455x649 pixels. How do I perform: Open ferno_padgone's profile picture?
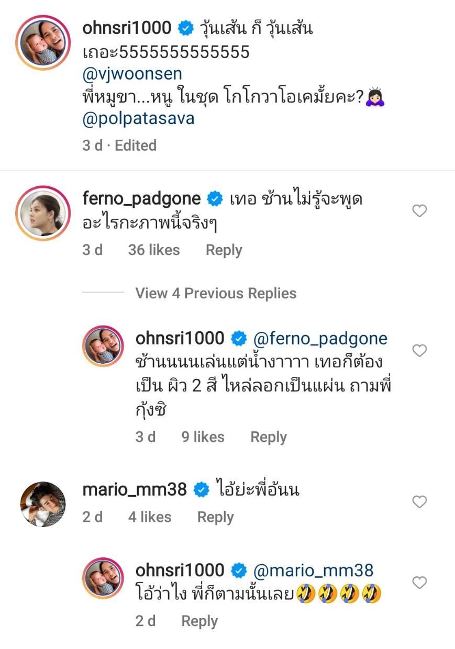click(x=43, y=212)
